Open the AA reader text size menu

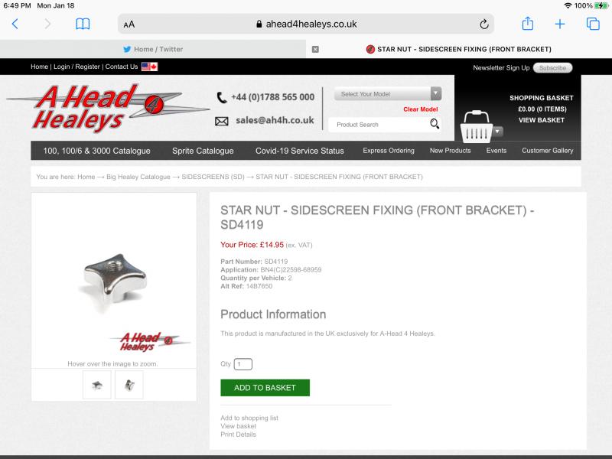coord(129,24)
